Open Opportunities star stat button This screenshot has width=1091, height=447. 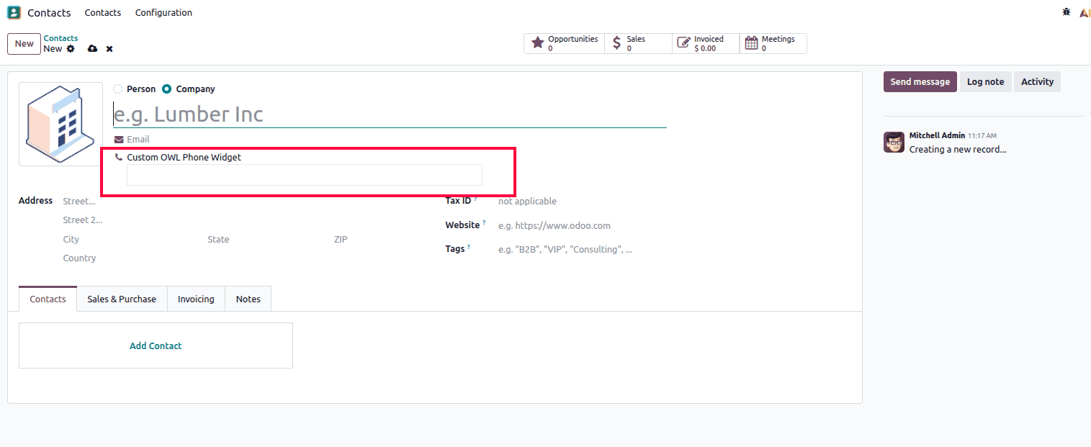coord(564,43)
